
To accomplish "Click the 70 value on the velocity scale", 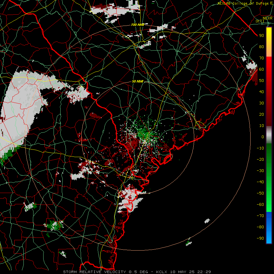I will pos(262,58).
